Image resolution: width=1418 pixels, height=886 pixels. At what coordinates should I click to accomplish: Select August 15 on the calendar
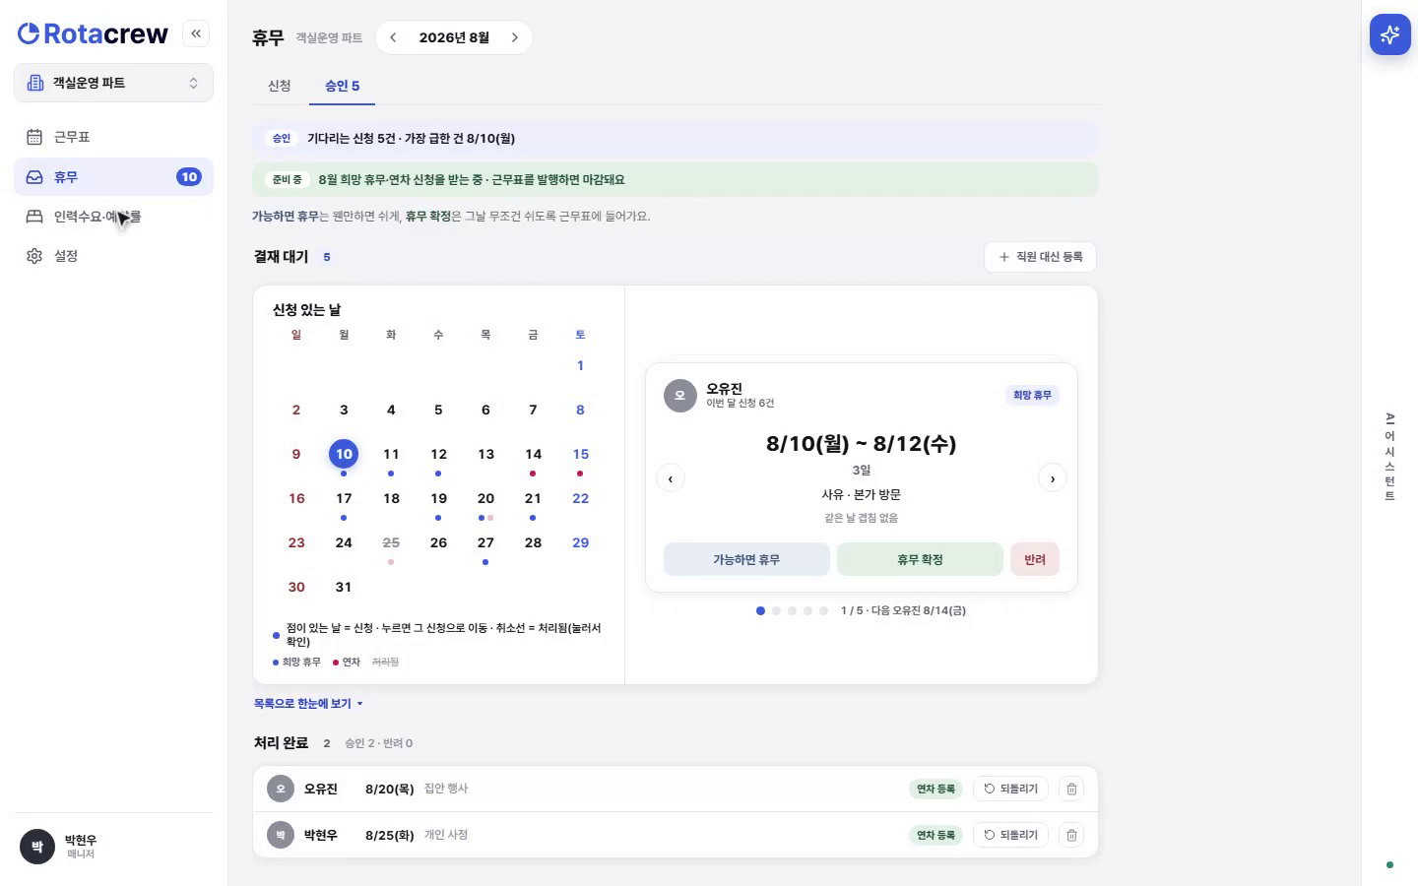580,454
